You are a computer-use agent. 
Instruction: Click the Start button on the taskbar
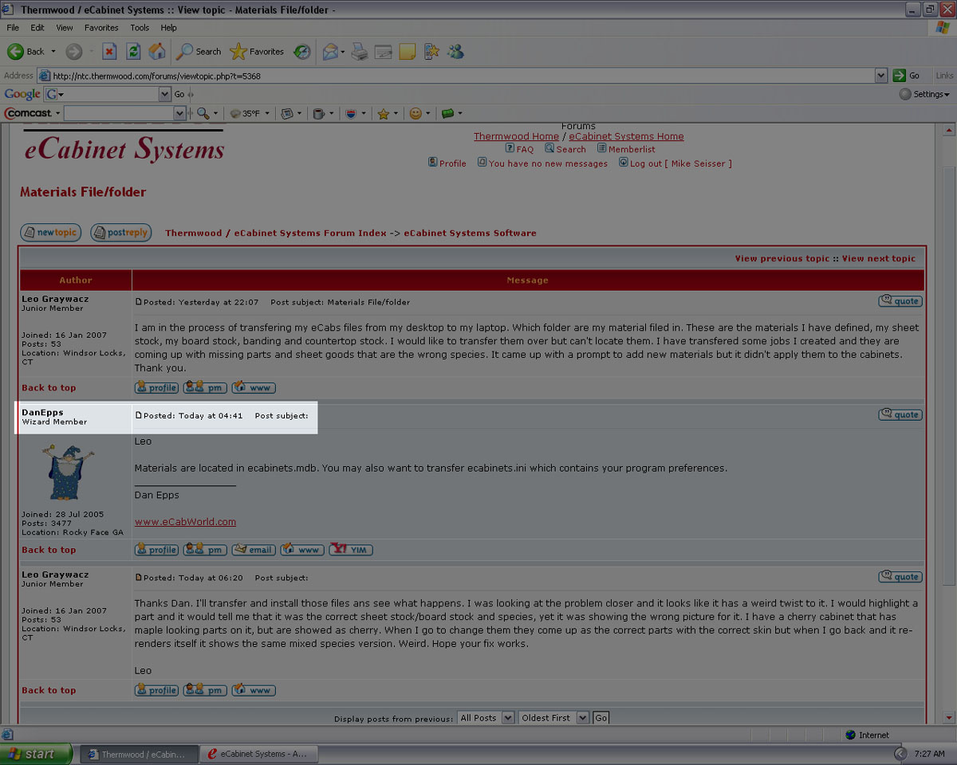(36, 754)
